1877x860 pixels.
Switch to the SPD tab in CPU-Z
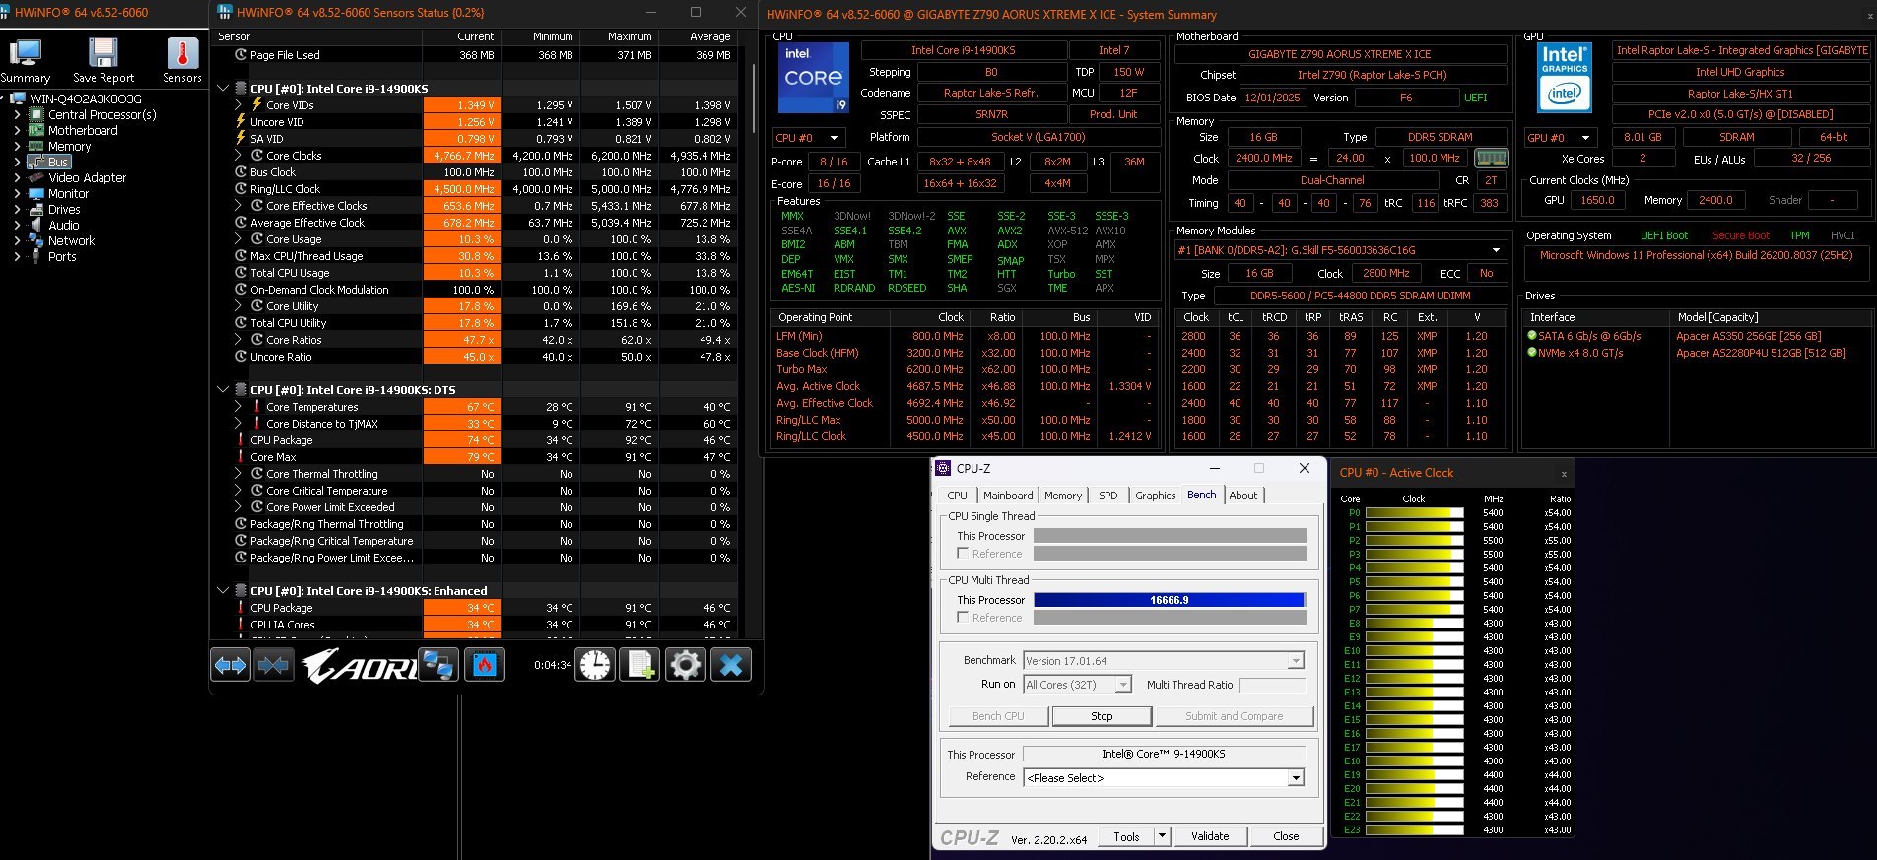click(x=1108, y=496)
